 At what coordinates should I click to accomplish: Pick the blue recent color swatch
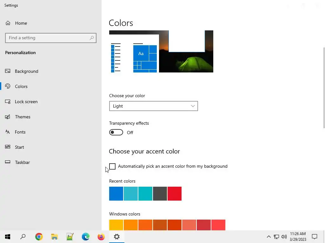(116, 194)
